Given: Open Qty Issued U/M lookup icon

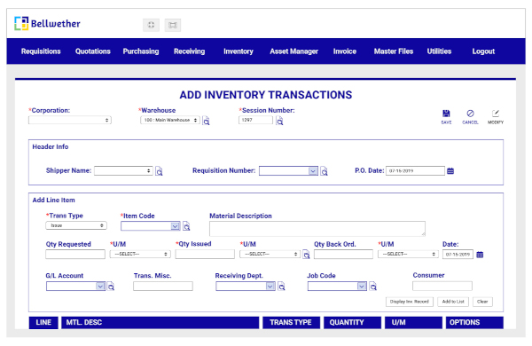Looking at the screenshot, I should pos(306,255).
